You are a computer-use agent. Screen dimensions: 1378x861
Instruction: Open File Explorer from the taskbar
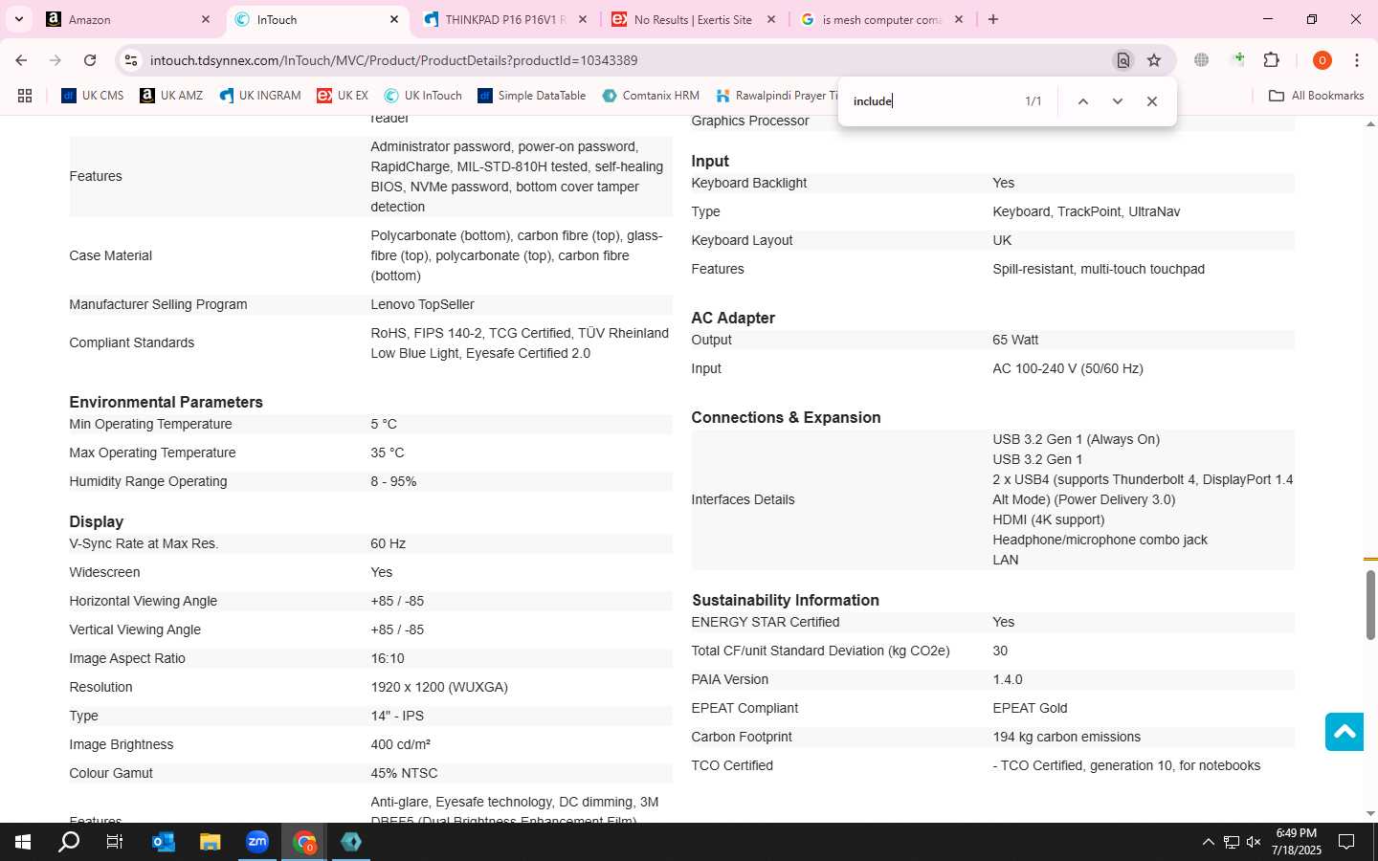(x=210, y=842)
